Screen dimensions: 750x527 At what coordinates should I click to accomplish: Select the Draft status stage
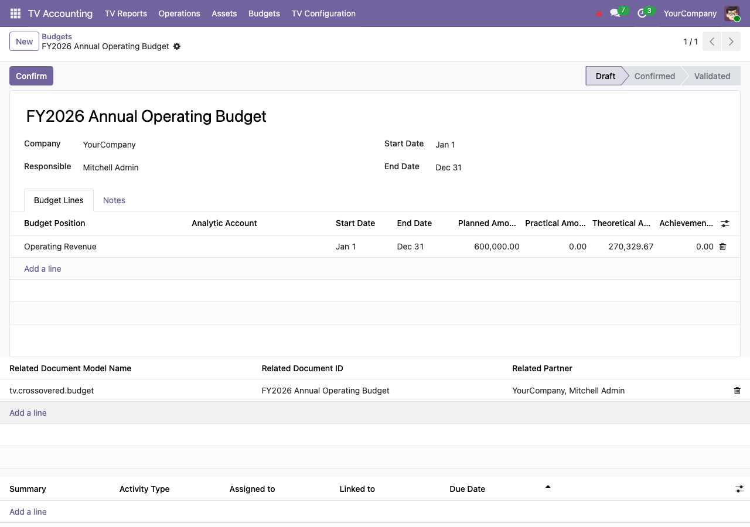(605, 76)
